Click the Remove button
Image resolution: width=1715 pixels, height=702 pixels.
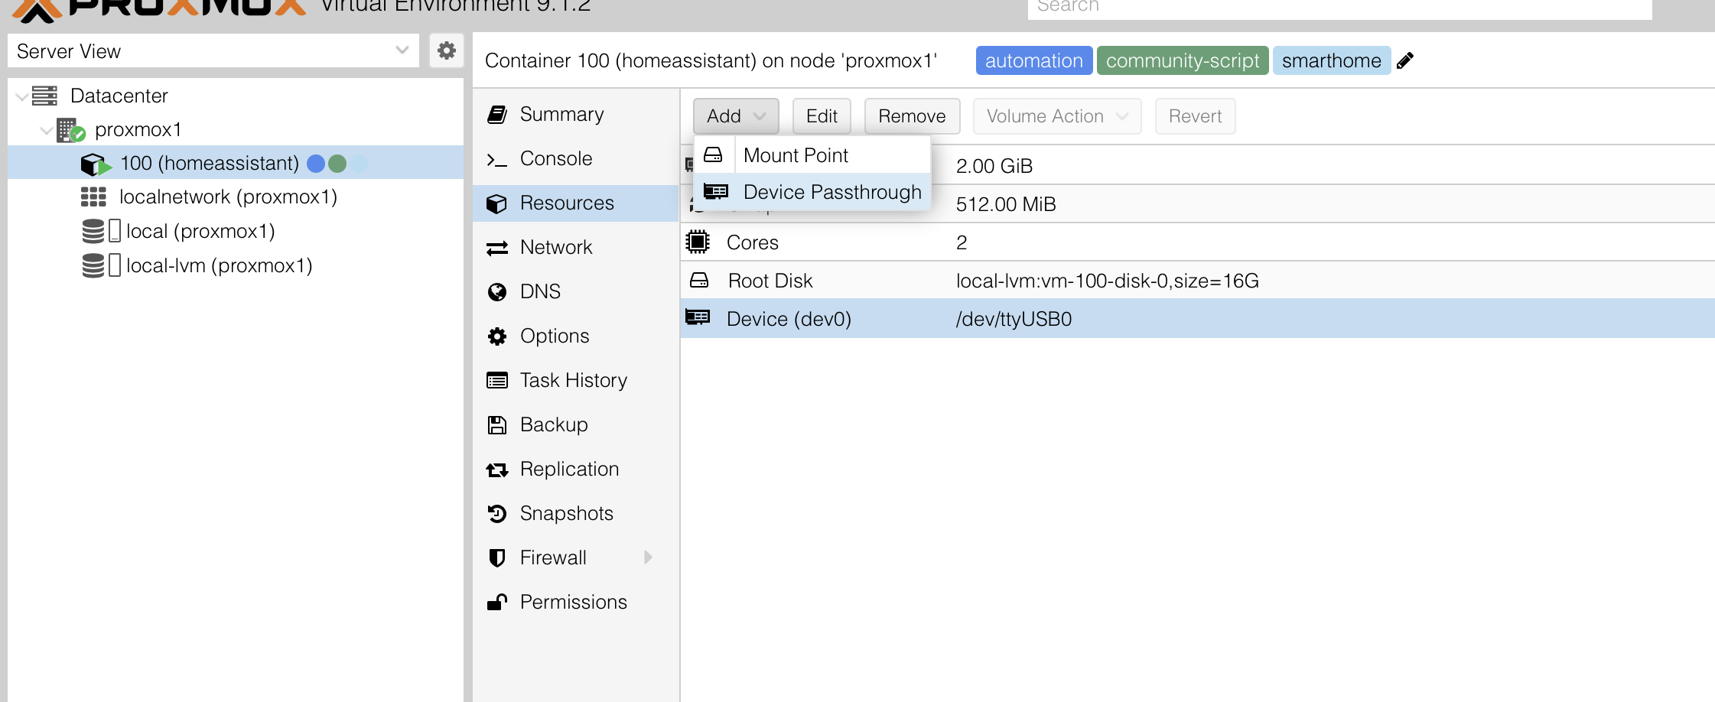coord(912,116)
